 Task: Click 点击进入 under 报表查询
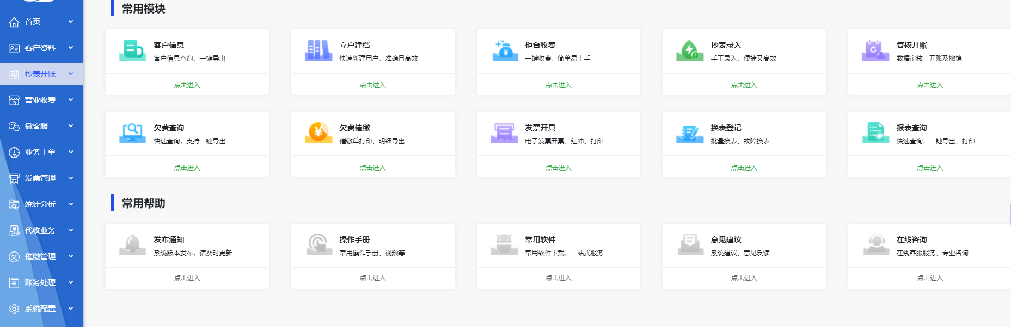(930, 168)
